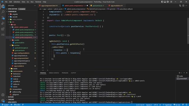
Task: Click the master branch status item
Action: [5, 105]
